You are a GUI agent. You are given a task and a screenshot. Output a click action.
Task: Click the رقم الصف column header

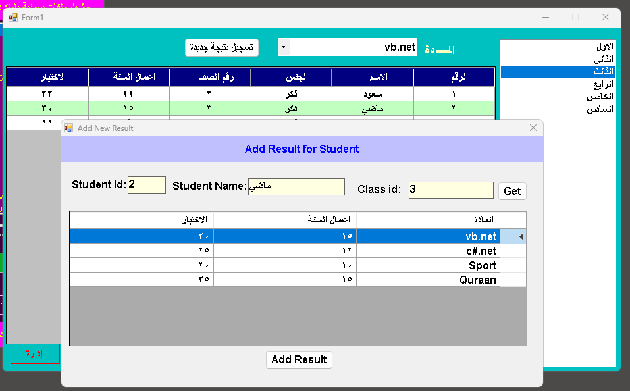[210, 77]
